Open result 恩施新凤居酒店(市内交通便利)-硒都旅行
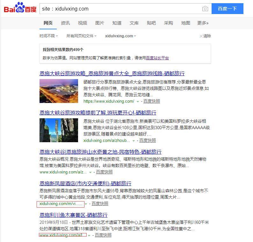Image resolution: width=253 pixels, height=242 pixels. 85,183
